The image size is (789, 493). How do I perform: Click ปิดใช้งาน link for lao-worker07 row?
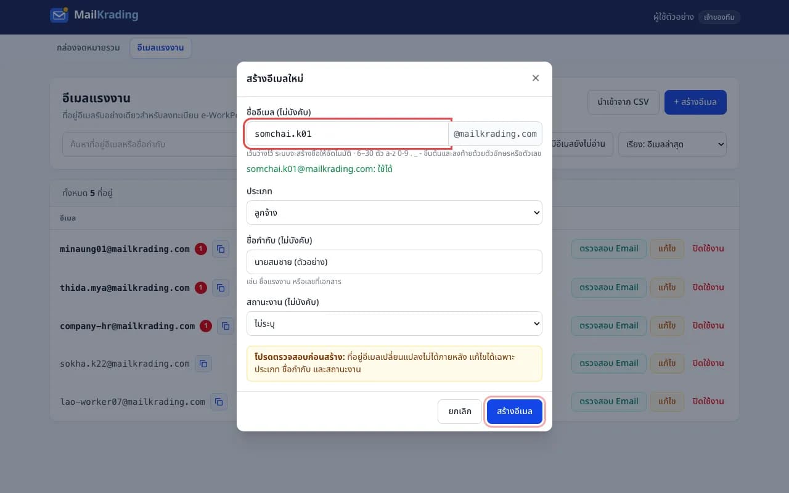tap(708, 402)
